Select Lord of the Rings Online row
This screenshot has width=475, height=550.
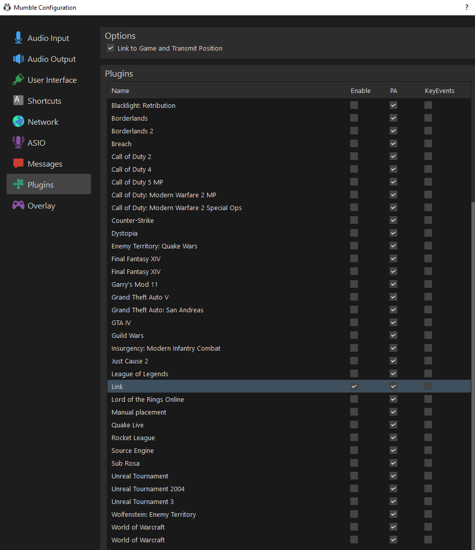pos(289,399)
